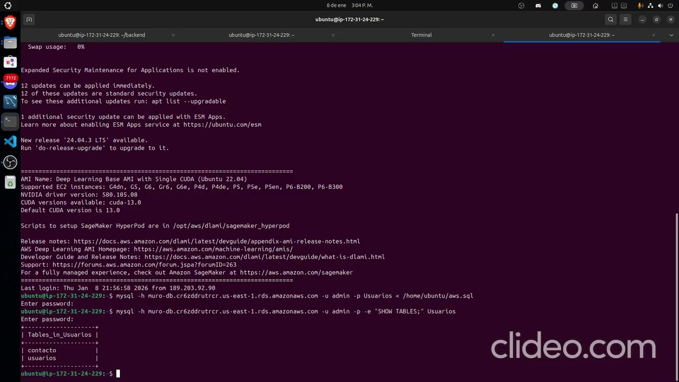Click the "New release '24.04.3 LTS' available." line
The width and height of the screenshot is (679, 382).
(x=84, y=140)
